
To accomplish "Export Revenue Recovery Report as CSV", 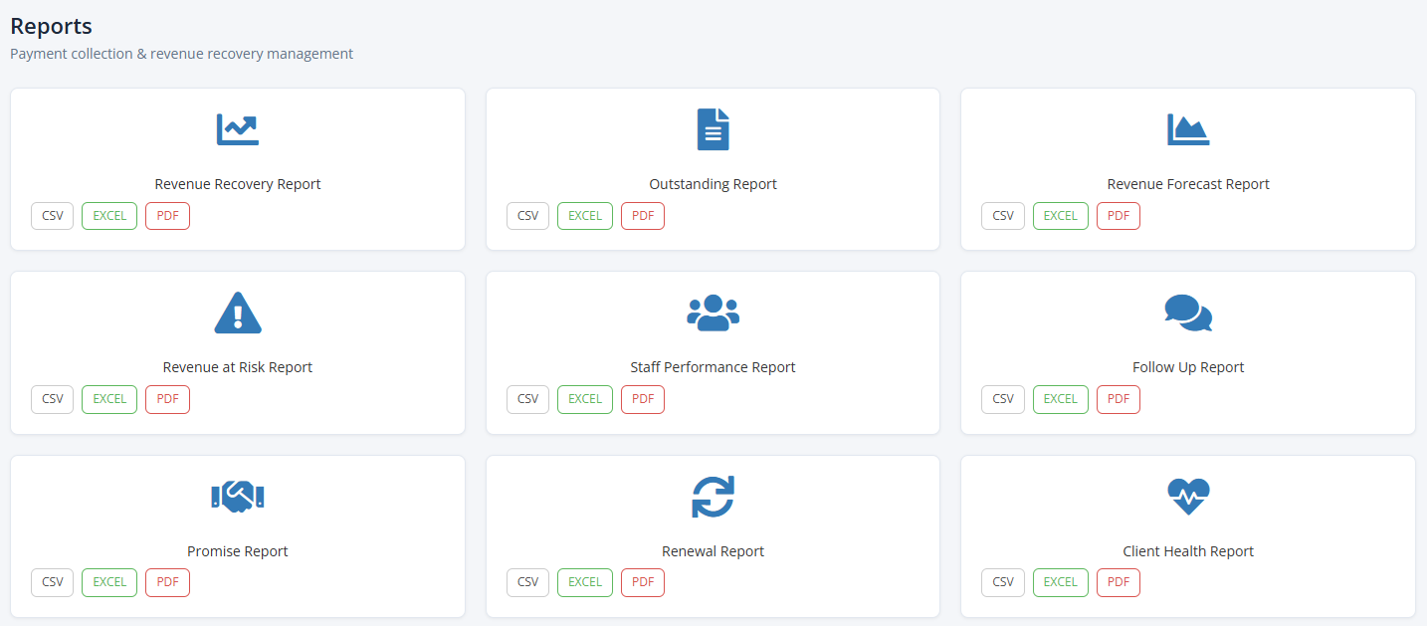I will (x=53, y=216).
